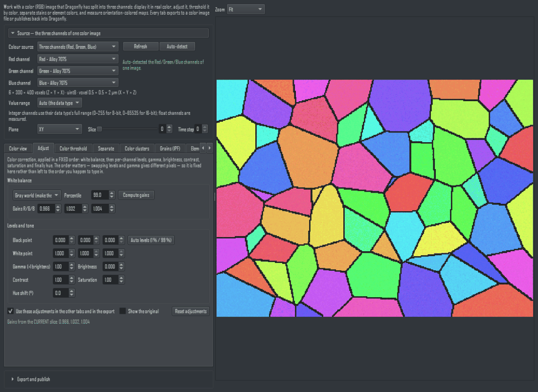538x392 pixels.
Task: Click the Auto-detect button
Action: (x=177, y=46)
